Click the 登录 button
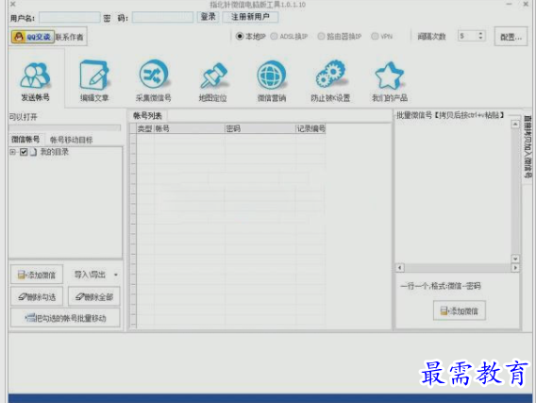Viewport: 536px width, 403px height. tap(209, 17)
